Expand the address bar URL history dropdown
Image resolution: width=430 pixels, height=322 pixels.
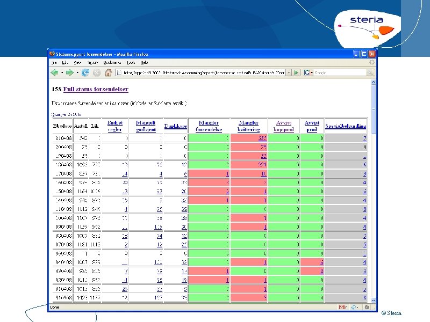[289, 72]
